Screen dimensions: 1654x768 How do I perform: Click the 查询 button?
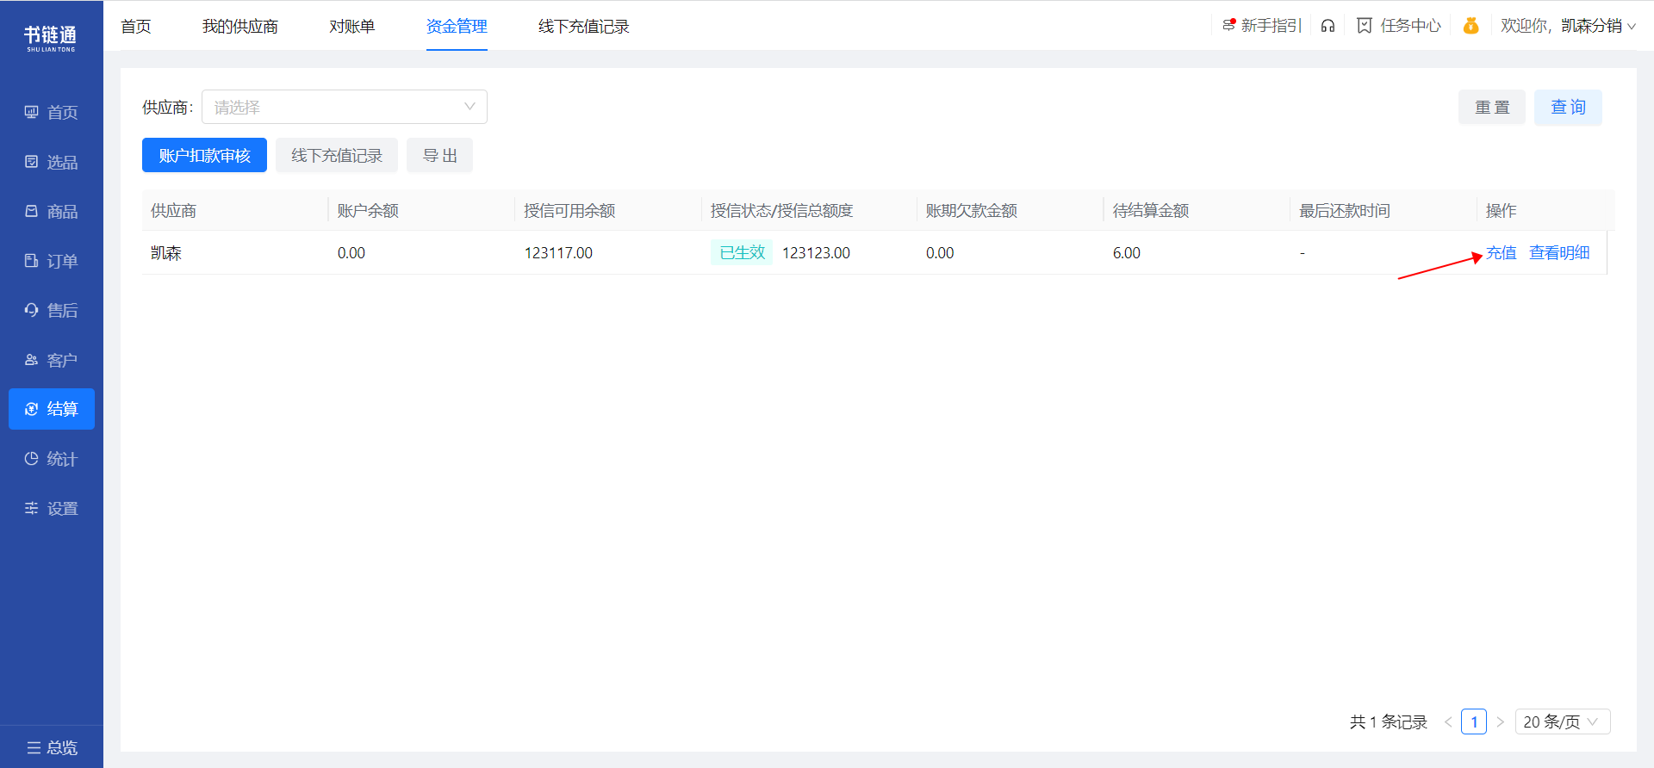coord(1568,108)
